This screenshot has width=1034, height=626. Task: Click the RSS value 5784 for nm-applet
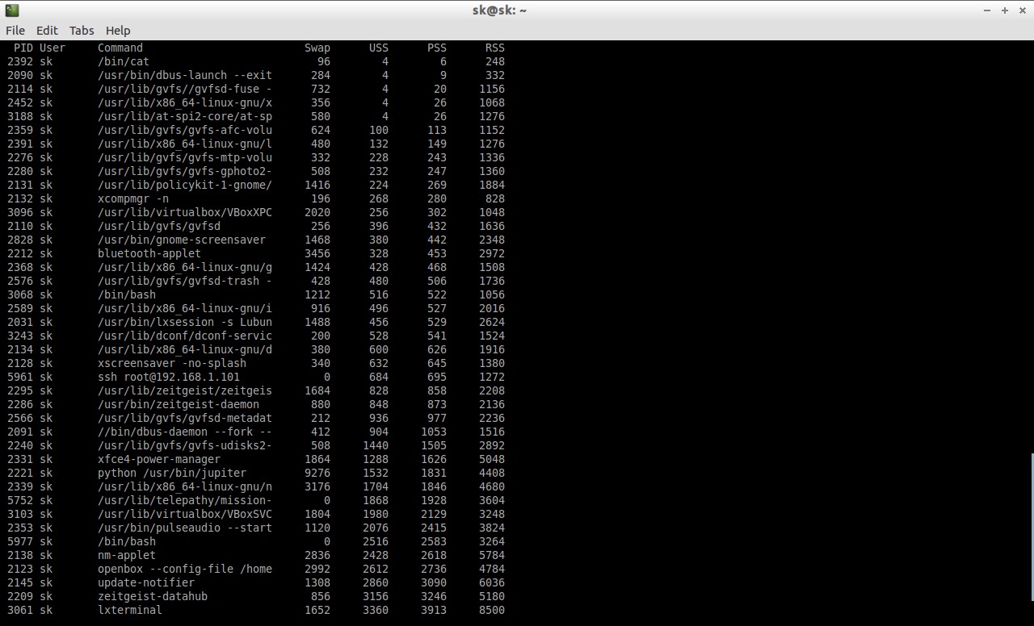point(492,555)
